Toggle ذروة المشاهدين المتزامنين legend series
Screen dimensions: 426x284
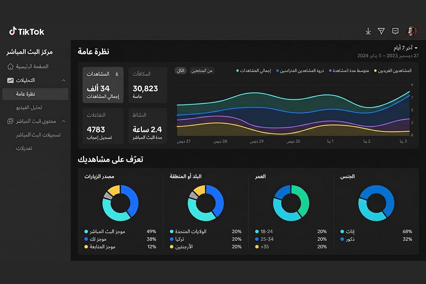tap(300, 71)
